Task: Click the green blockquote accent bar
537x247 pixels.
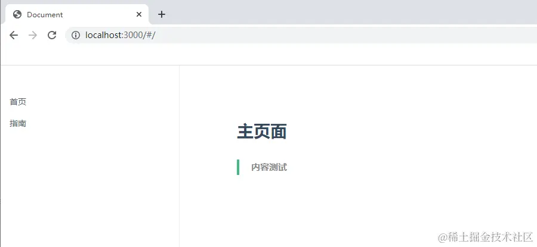Action: (238, 167)
